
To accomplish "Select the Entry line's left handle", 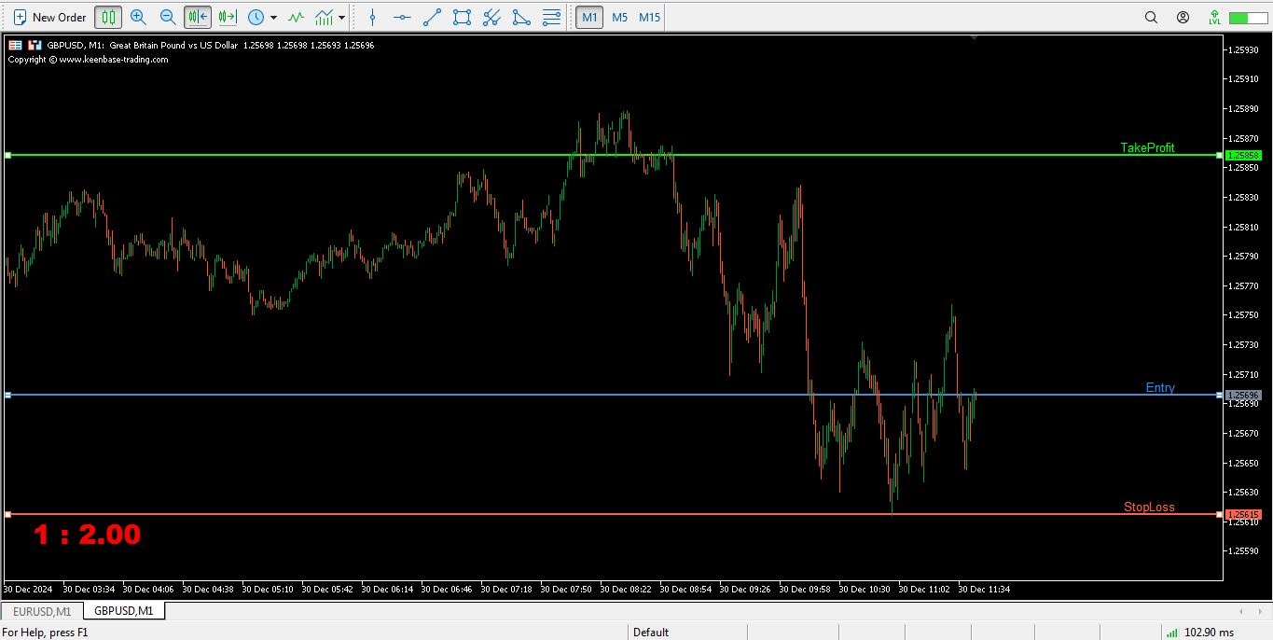I will (x=7, y=396).
